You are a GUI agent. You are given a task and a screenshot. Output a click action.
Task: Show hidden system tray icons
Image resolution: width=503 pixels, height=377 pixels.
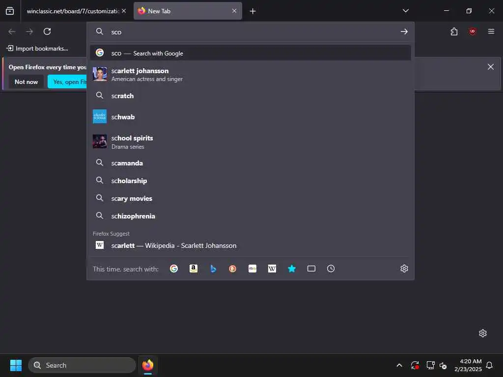point(399,365)
